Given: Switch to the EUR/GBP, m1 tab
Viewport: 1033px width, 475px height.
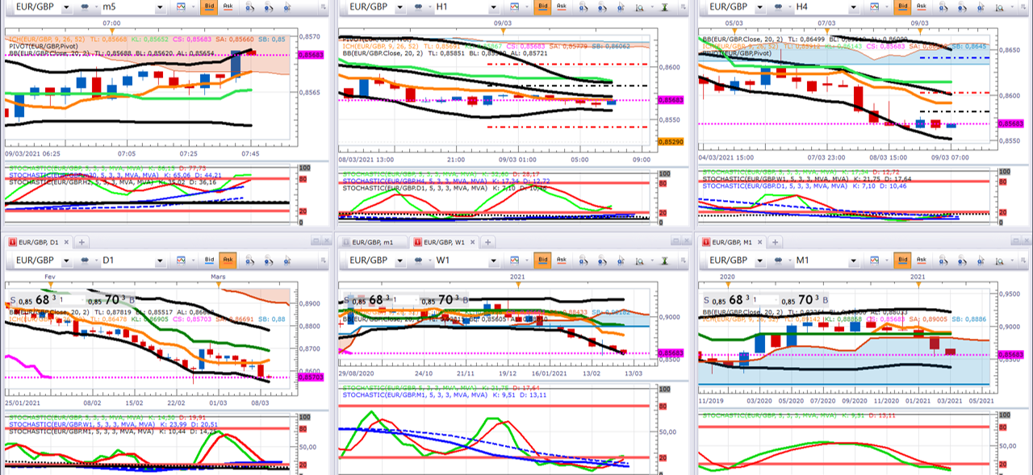Looking at the screenshot, I should click(373, 242).
